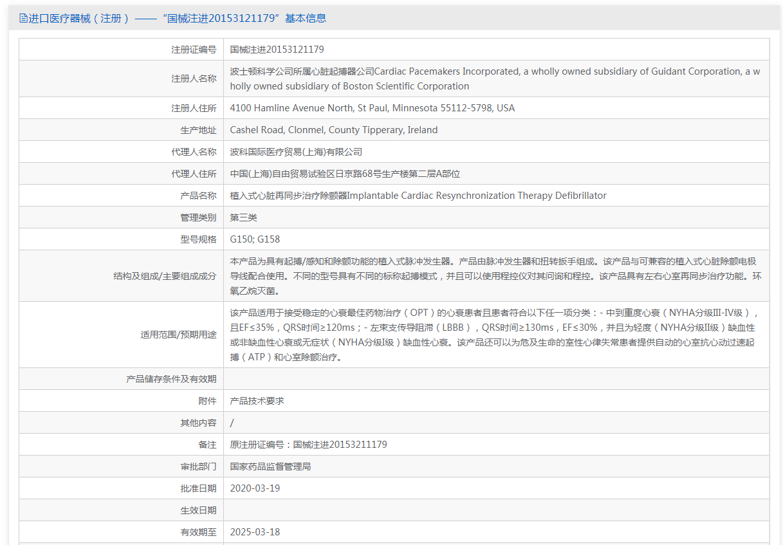Image resolution: width=783 pixels, height=545 pixels.
Task: Select the 批准日期 label cell
Action: (x=121, y=488)
